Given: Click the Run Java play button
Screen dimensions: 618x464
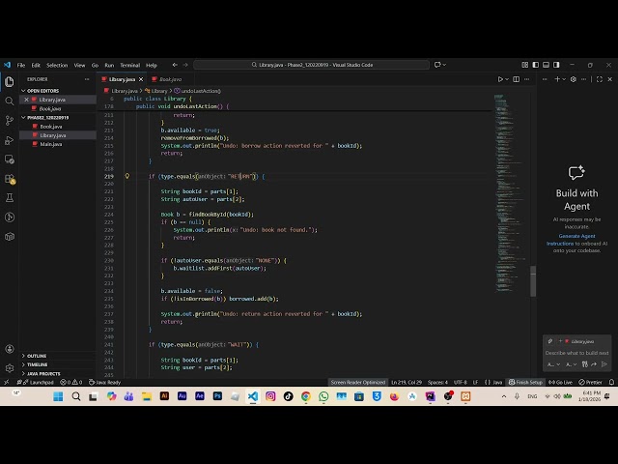Looking at the screenshot, I should tap(500, 78).
